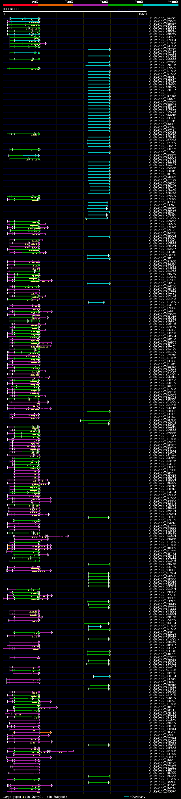
Task: Select the UniRef100_Q0TKT1 label
Action: point(162,121)
